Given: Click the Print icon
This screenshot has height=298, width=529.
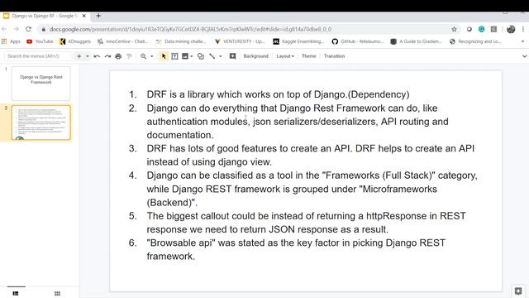Looking at the screenshot, I should (x=118, y=56).
